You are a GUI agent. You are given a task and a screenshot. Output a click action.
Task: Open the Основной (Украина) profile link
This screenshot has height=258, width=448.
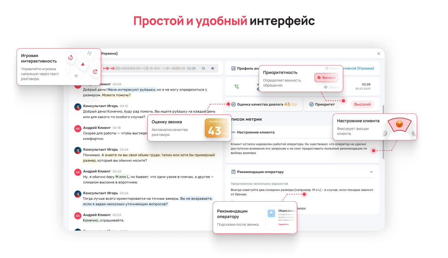point(358,68)
